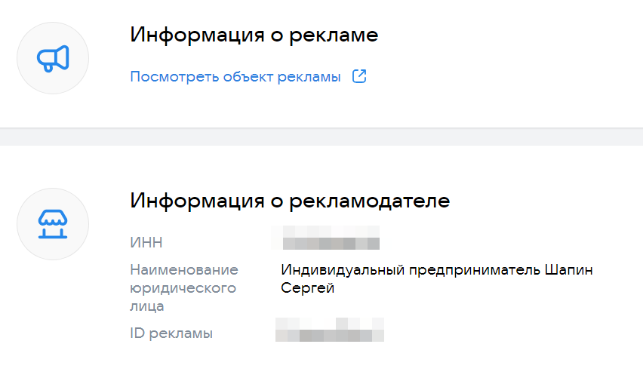Click the word "Наименование" in the label
The width and height of the screenshot is (643, 384).
[184, 270]
